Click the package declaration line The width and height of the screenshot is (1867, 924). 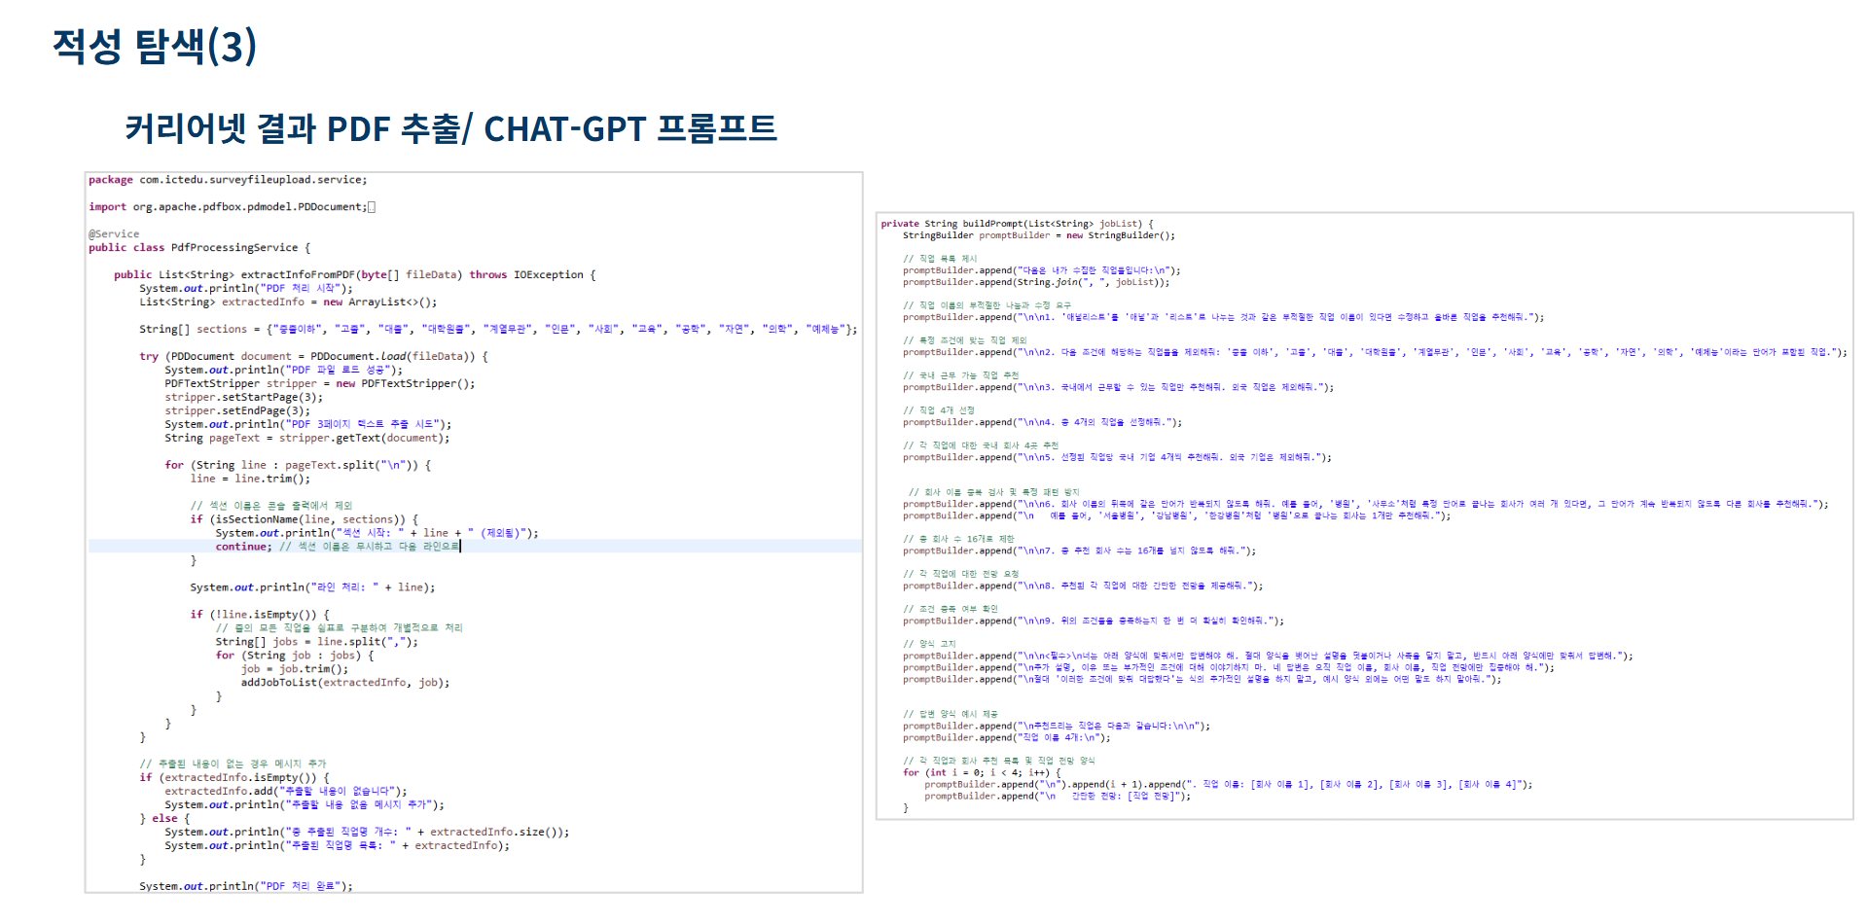point(228,180)
